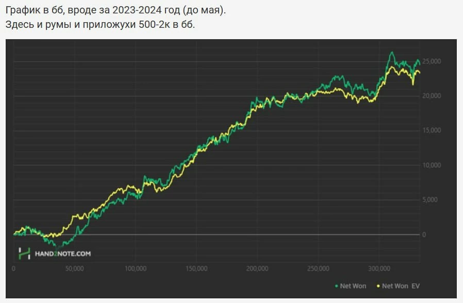Select the 50,000 x-axis label
The height and width of the screenshot is (303, 463).
(74, 268)
